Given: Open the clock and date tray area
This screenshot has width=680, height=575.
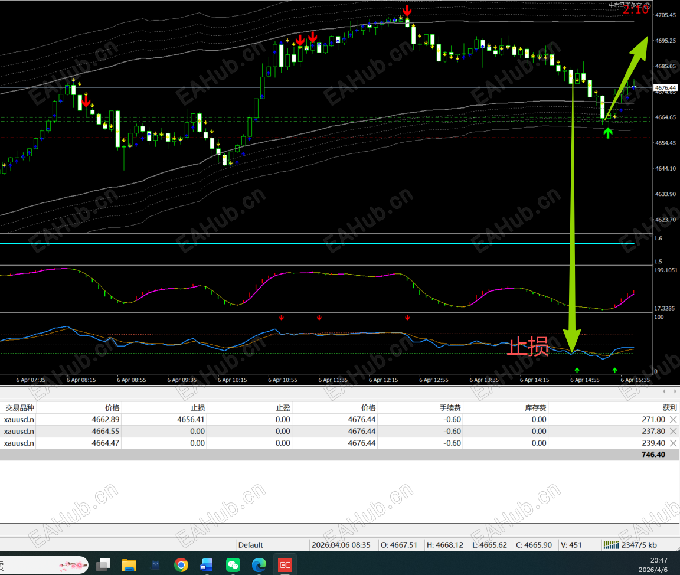Looking at the screenshot, I should [659, 566].
